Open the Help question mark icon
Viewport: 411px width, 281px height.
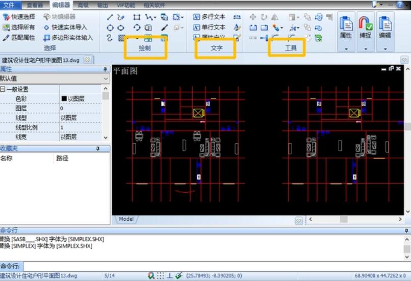400,5
